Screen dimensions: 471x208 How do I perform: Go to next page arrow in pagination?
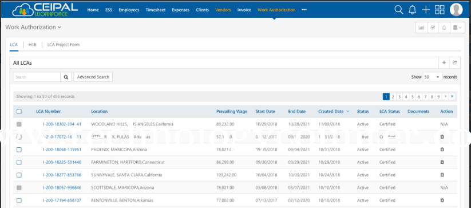(x=445, y=96)
